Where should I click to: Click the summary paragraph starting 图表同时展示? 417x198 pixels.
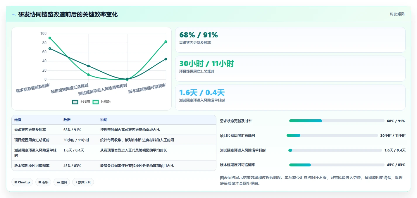[311, 180]
